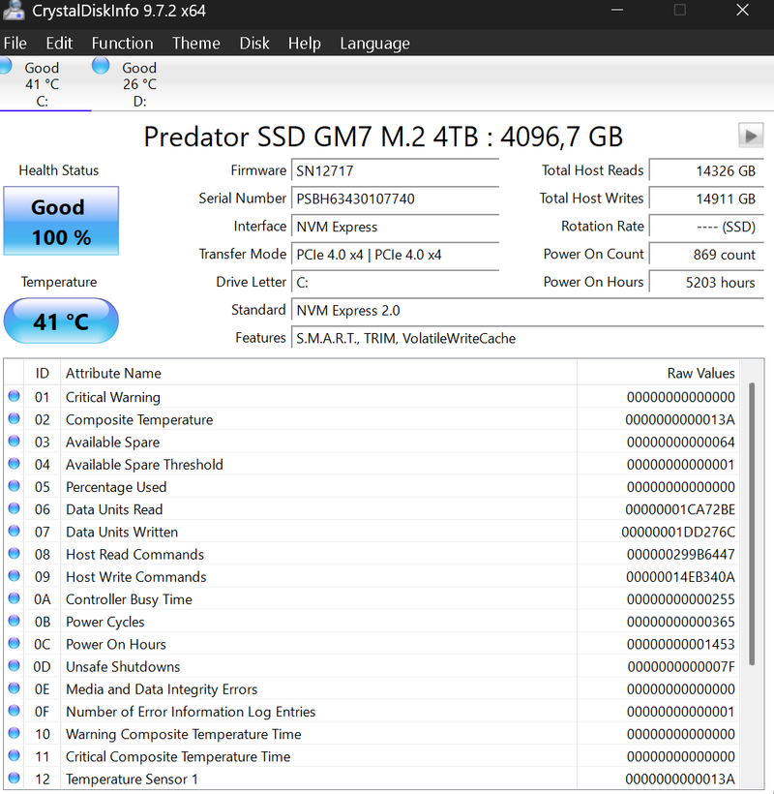Click the Serial Number field
Viewport: 774px width, 794px height.
[x=395, y=198]
